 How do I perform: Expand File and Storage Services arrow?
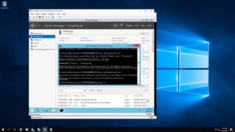(x=54, y=49)
